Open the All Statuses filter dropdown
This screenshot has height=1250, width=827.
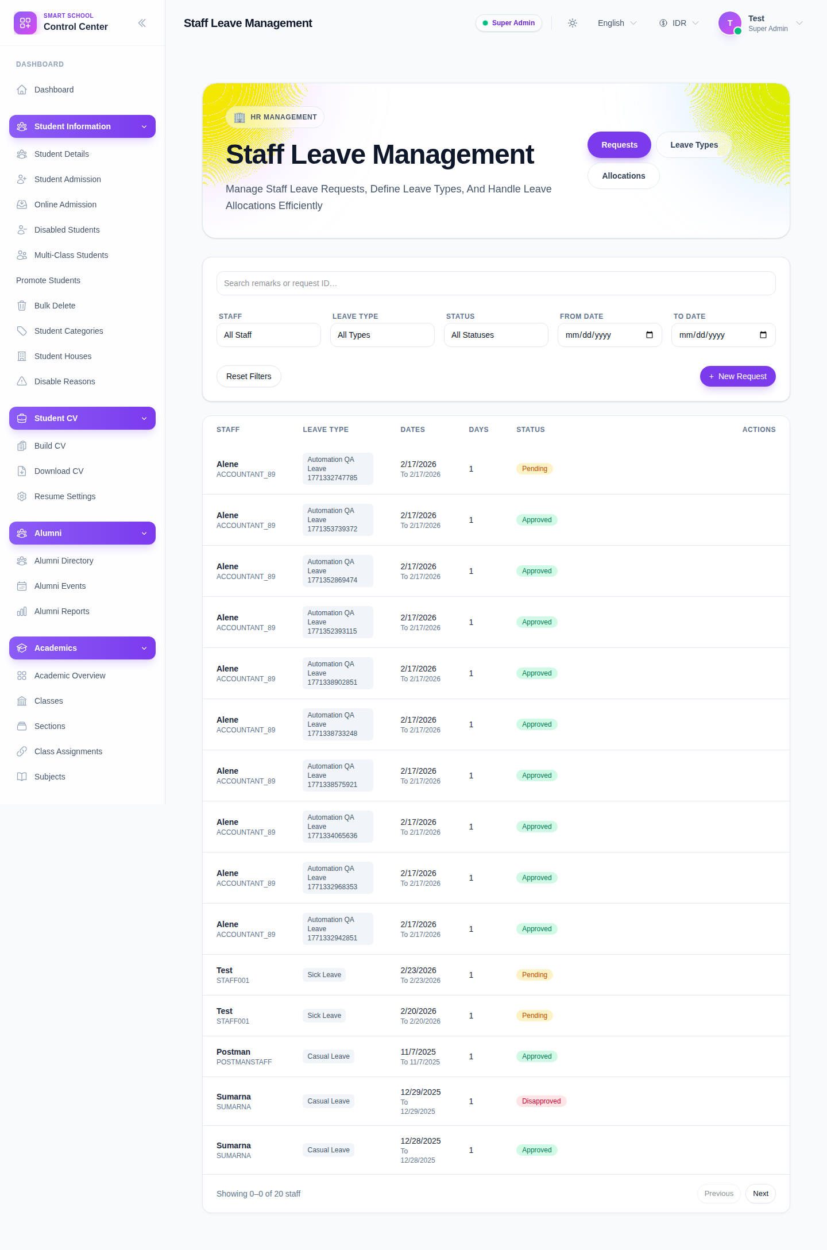(x=496, y=335)
